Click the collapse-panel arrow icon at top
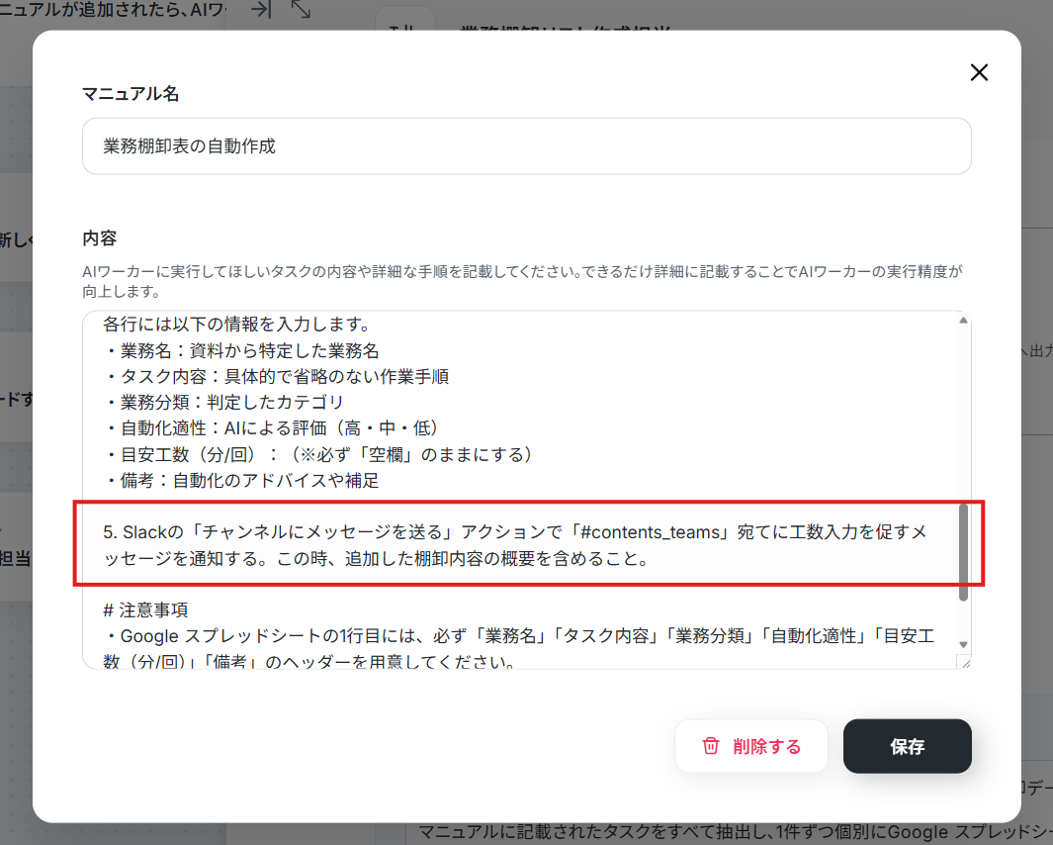1053x845 pixels. pyautogui.click(x=261, y=9)
